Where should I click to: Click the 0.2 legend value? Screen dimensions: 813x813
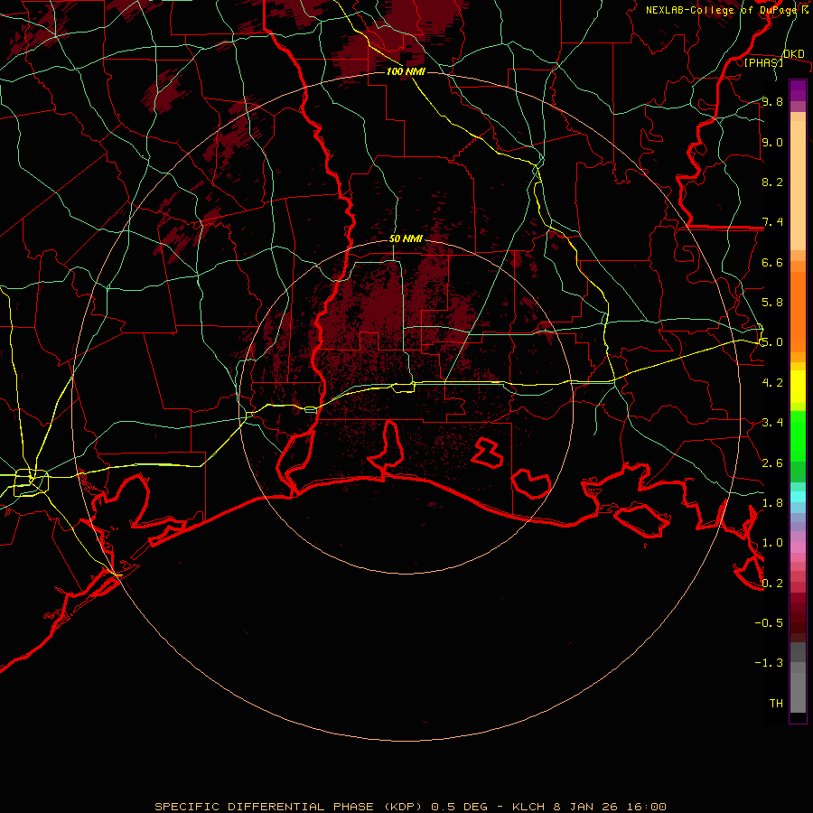(772, 584)
